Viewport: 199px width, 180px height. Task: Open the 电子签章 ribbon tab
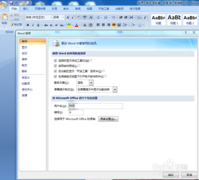135,8
